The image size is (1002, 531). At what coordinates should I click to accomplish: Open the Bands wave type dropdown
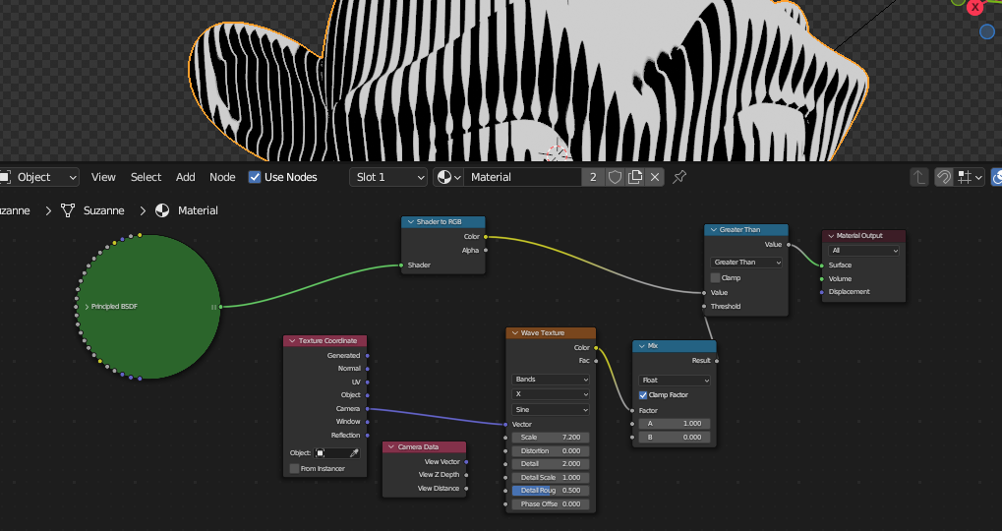click(x=551, y=380)
